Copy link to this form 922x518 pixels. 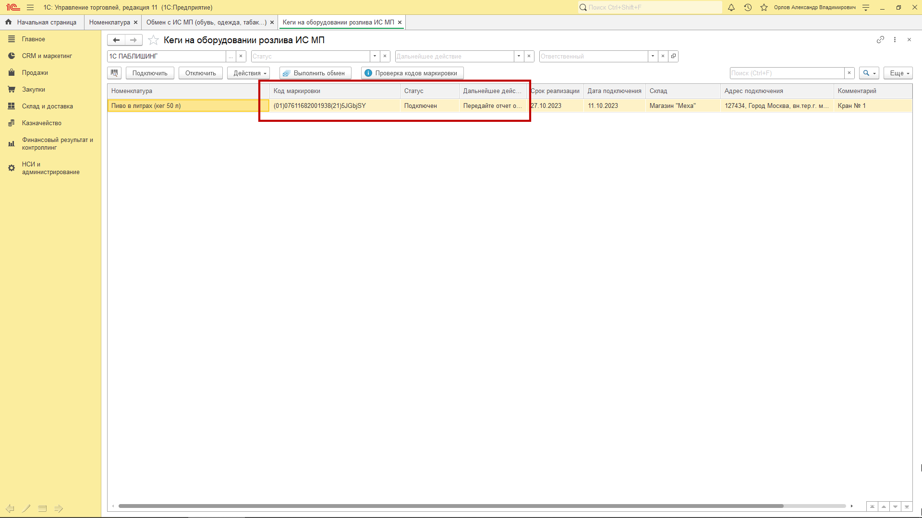880,40
